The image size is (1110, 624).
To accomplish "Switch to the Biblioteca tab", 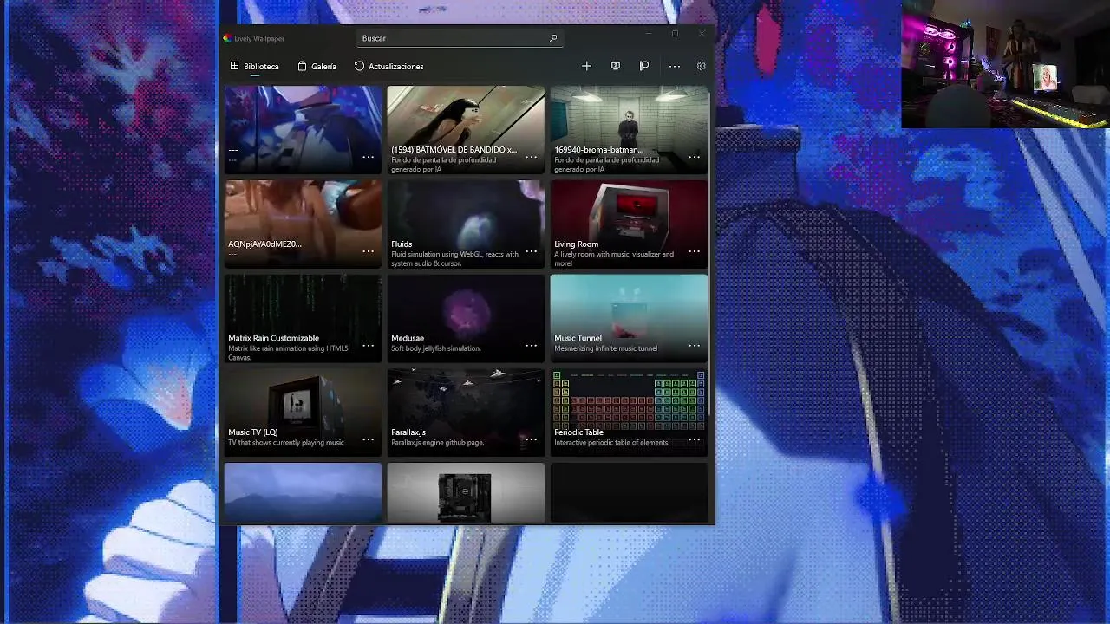I will 255,66.
